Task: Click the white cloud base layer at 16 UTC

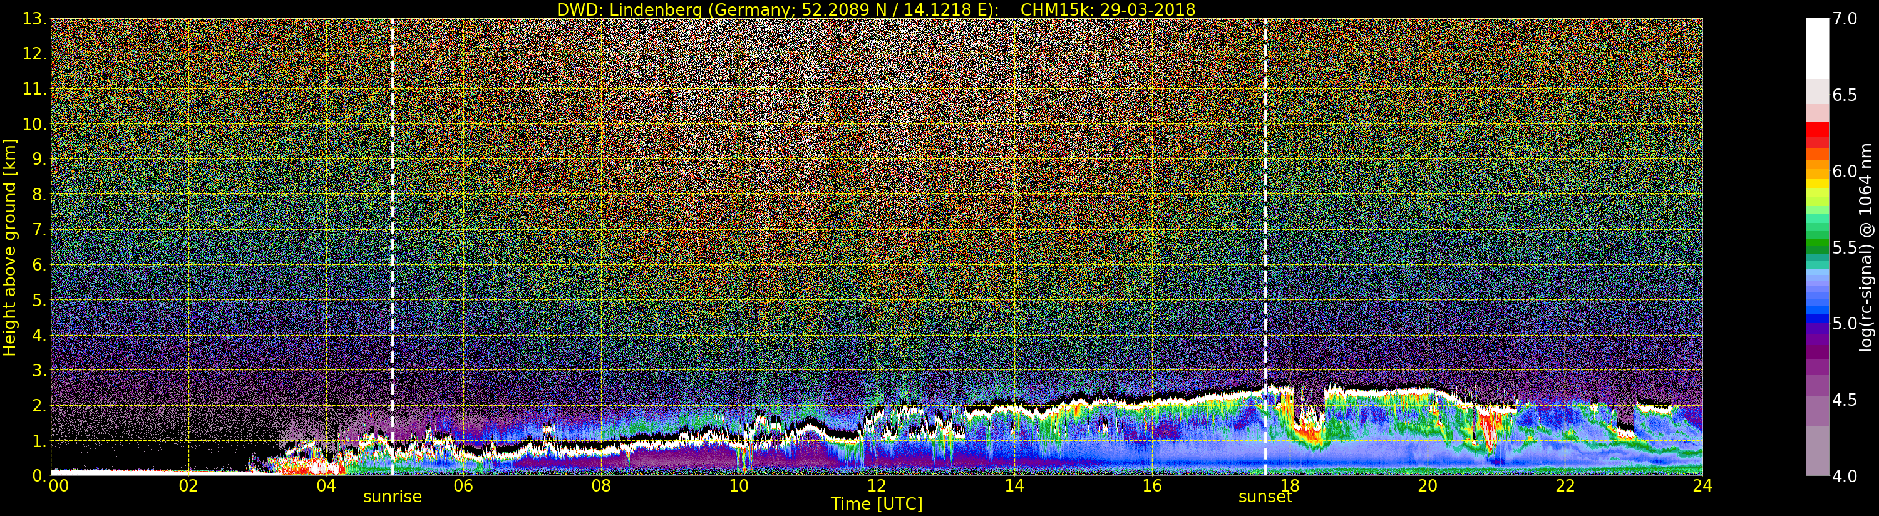Action: [x=1152, y=400]
